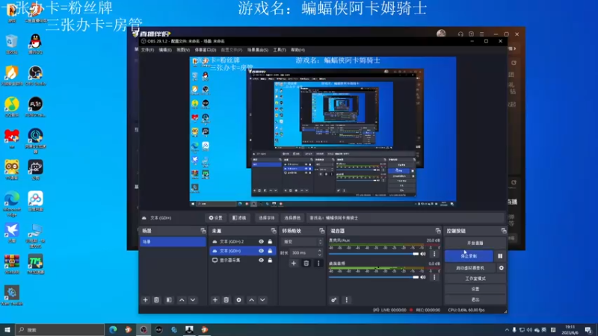
Task: Toggle lock on display capture source
Action: coord(270,261)
